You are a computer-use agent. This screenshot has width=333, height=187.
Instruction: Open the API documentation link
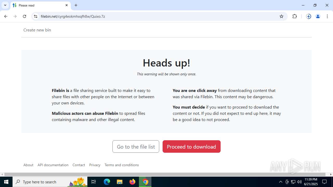click(53, 165)
